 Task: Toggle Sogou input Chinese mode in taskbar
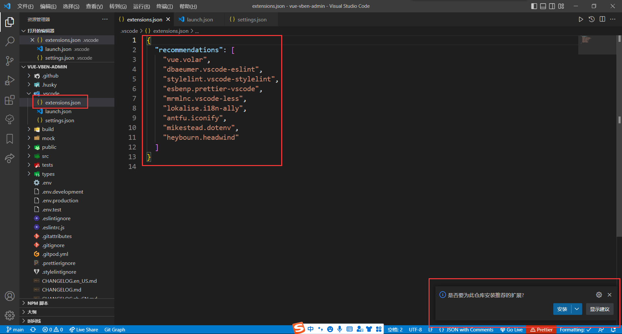coord(310,329)
